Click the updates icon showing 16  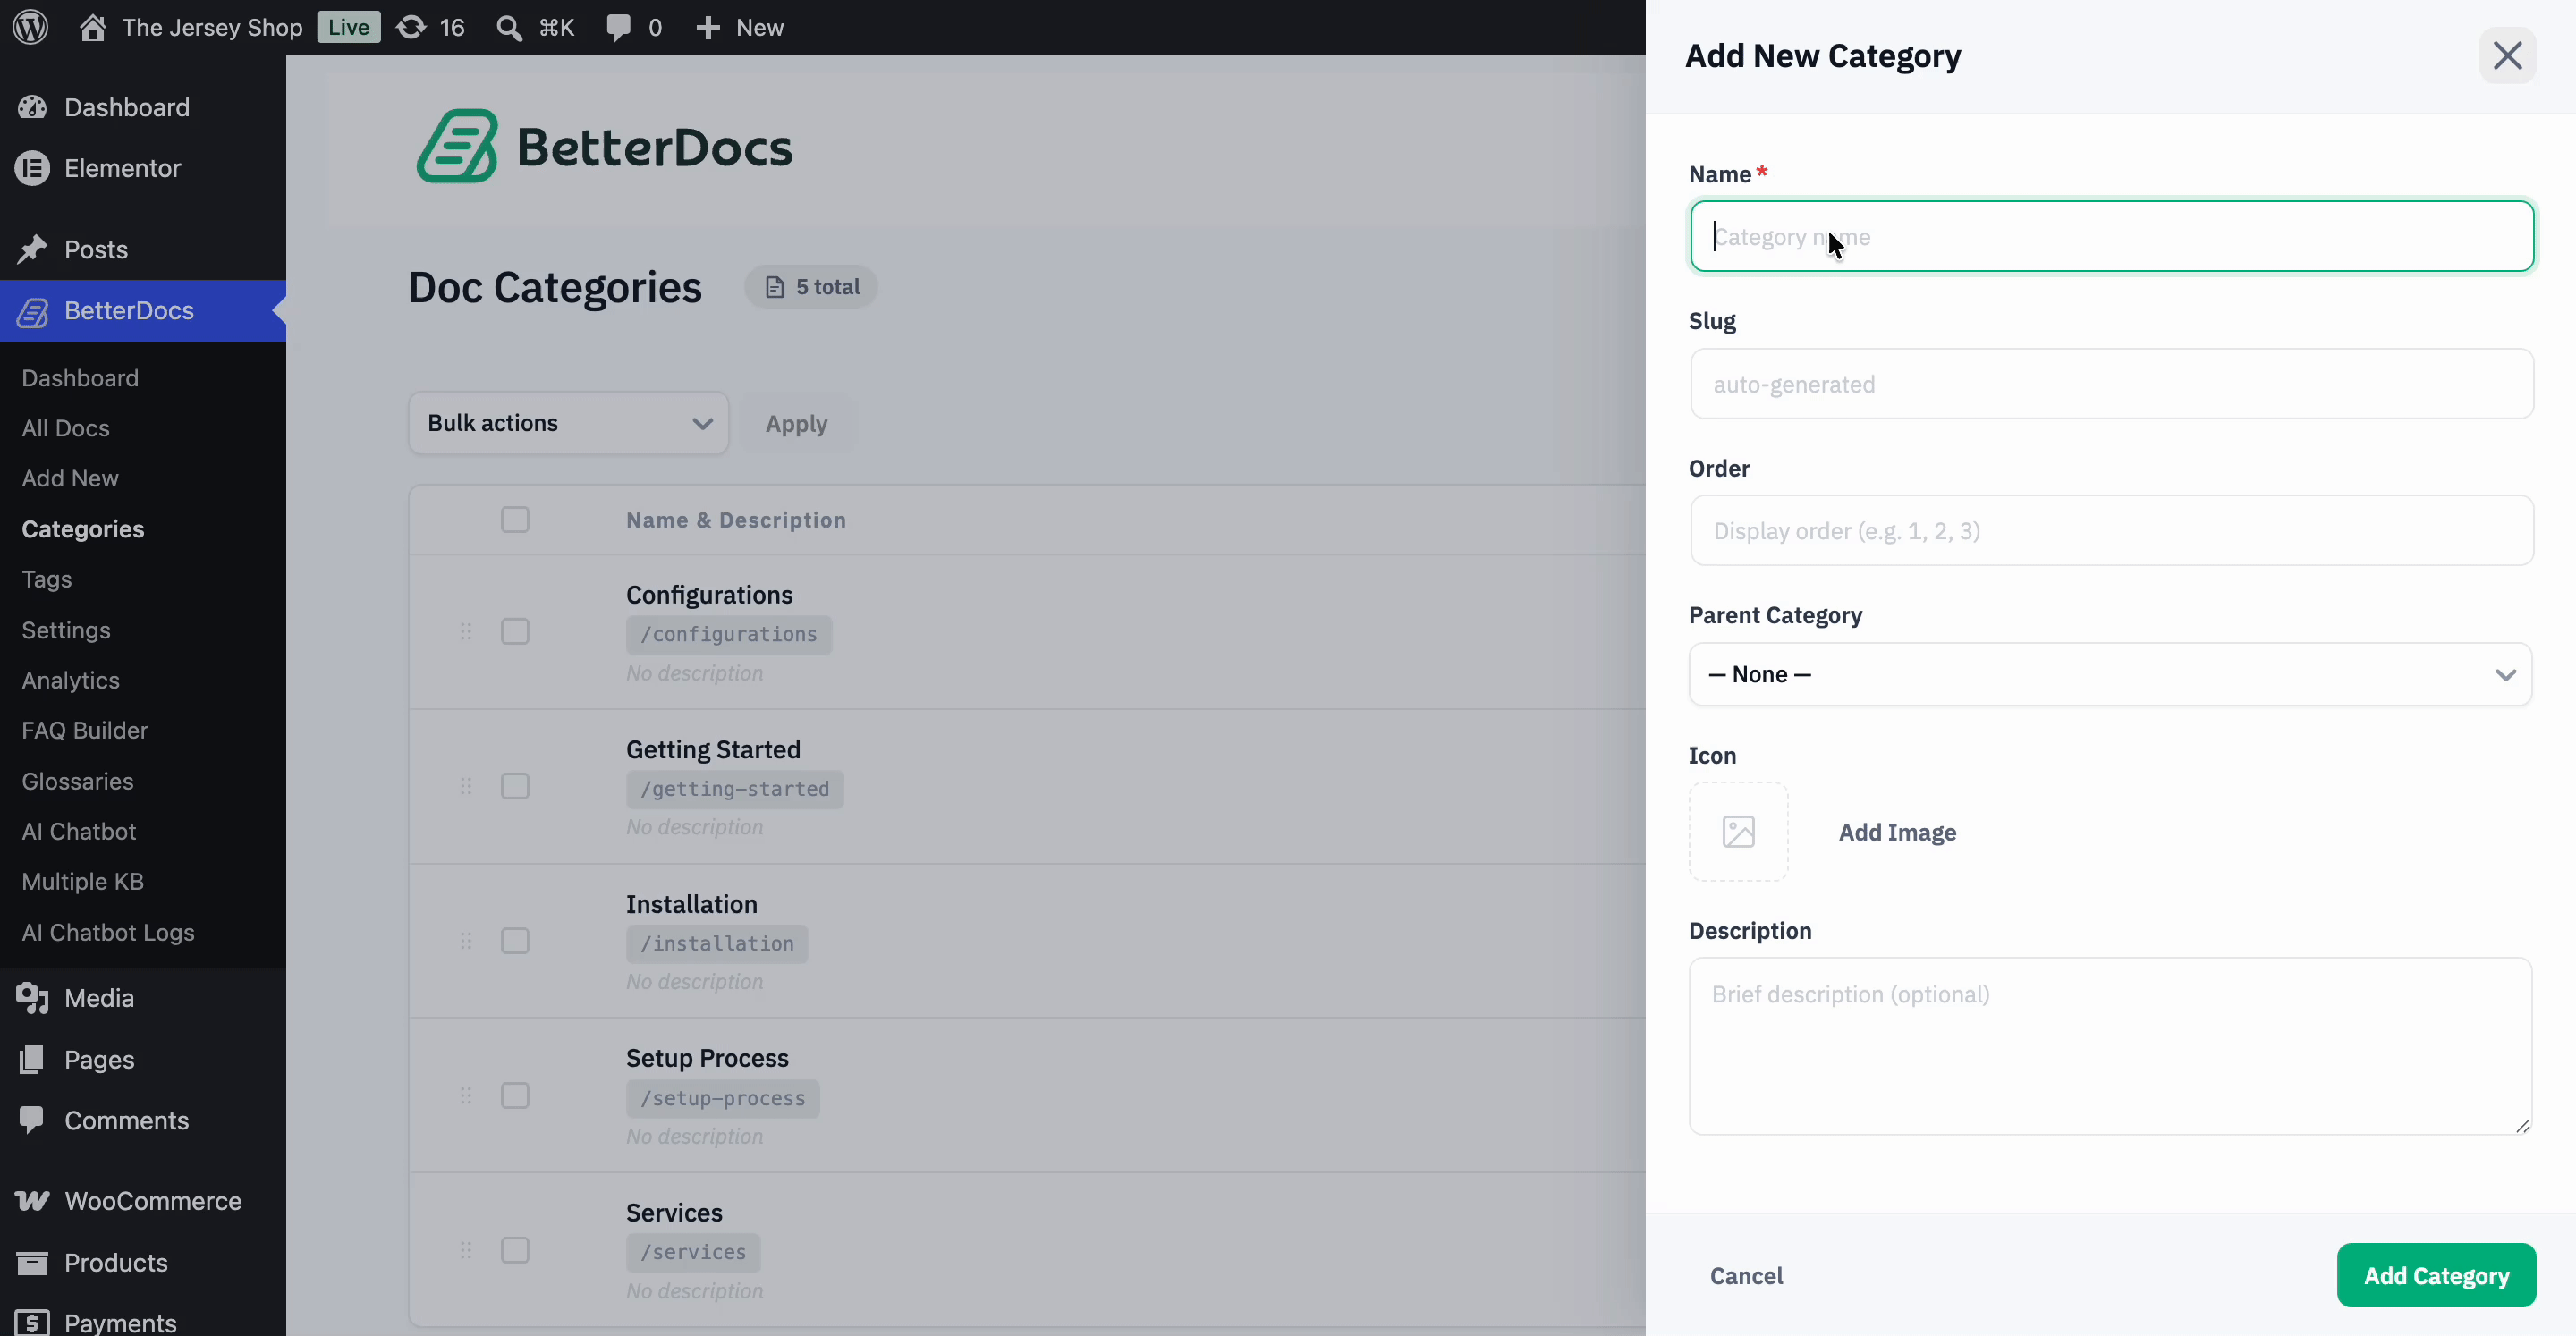pos(410,27)
